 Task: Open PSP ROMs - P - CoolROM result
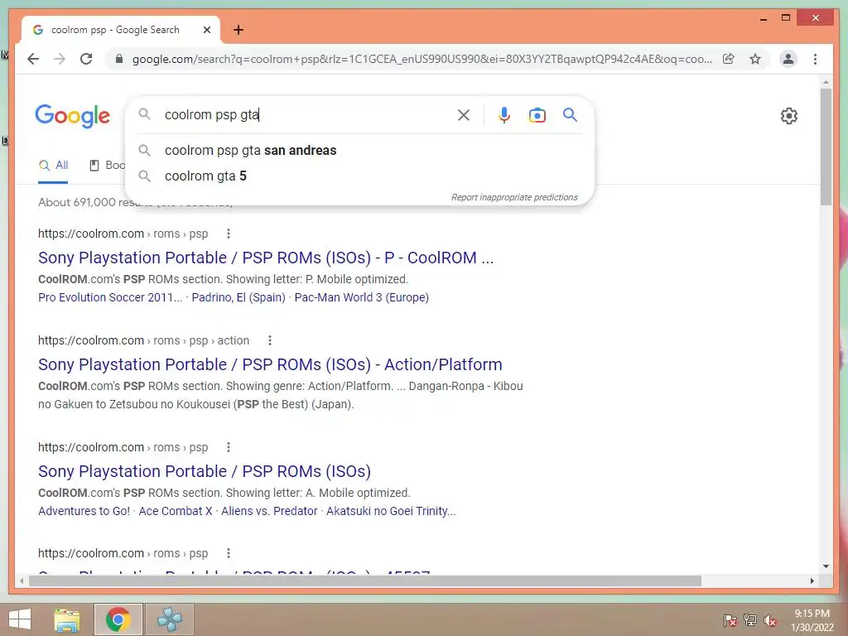(x=266, y=258)
